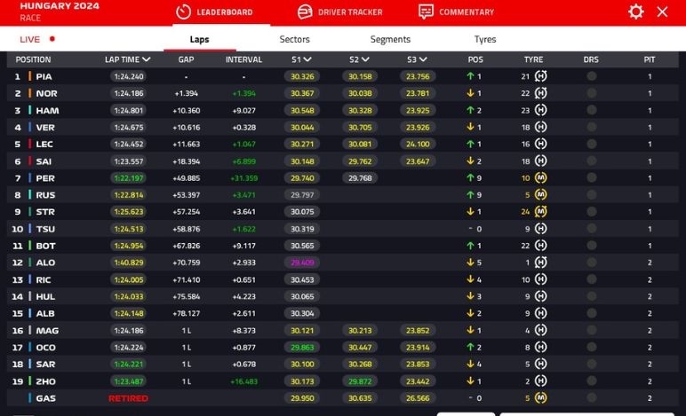686x416 pixels.
Task: Click PIA's hard tyre compound icon
Action: [540, 76]
